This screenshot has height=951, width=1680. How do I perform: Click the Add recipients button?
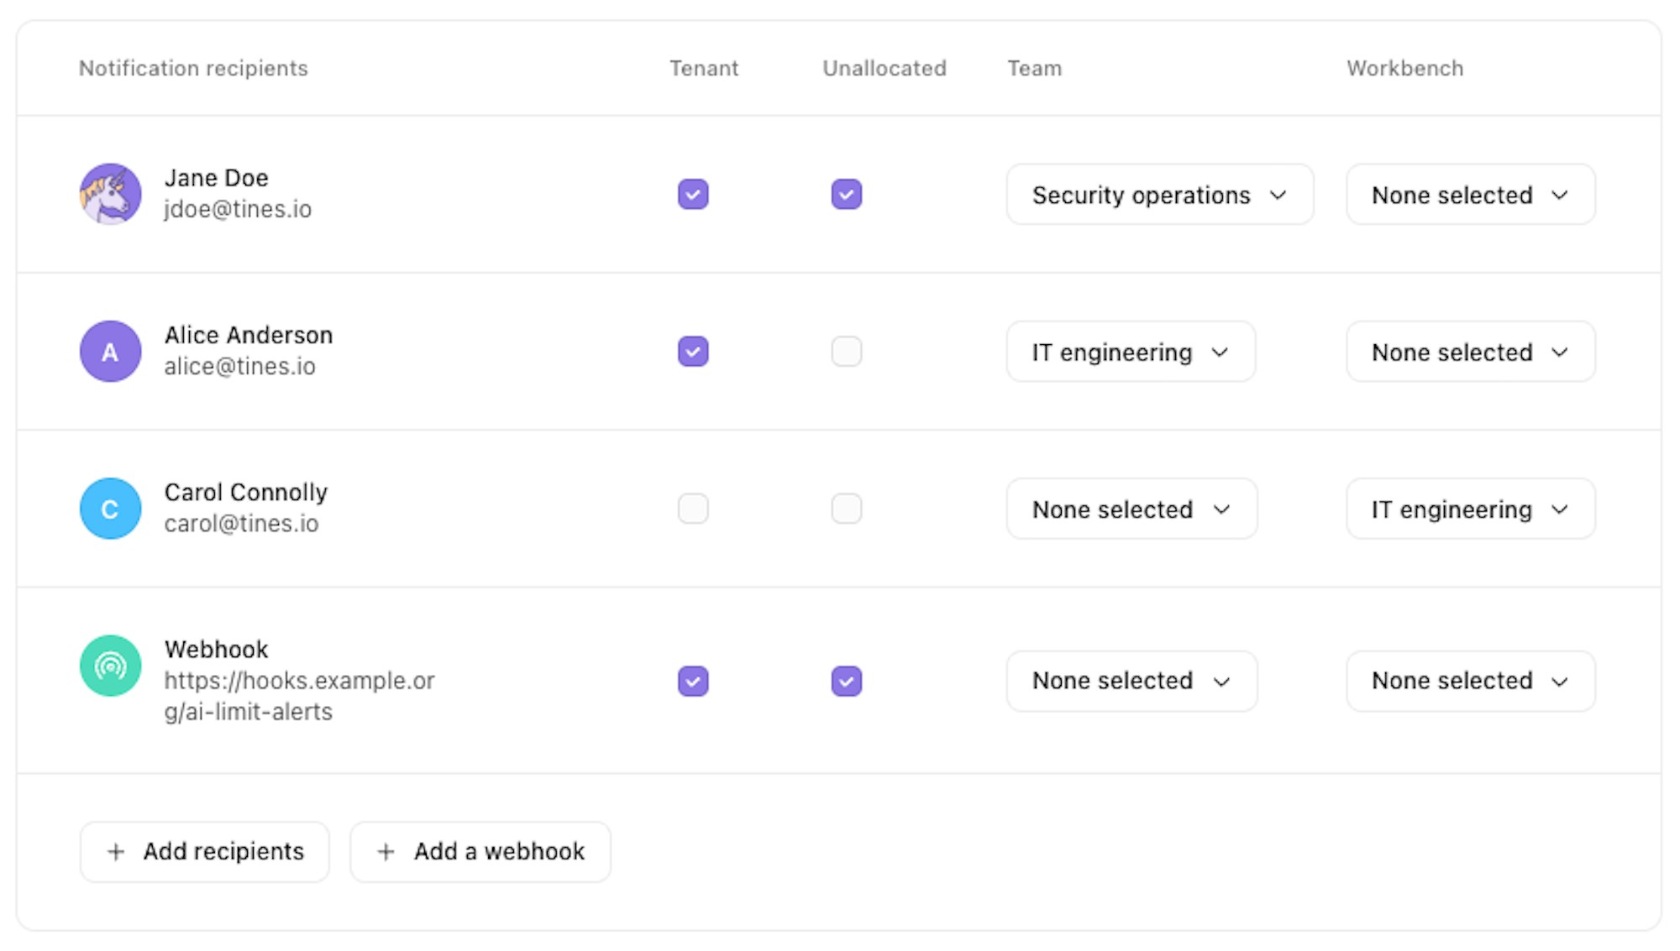pos(204,852)
